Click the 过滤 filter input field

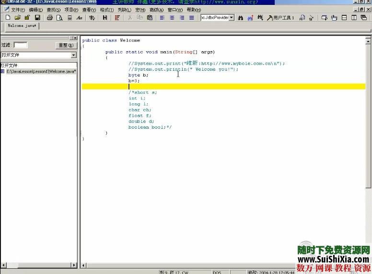click(20, 45)
